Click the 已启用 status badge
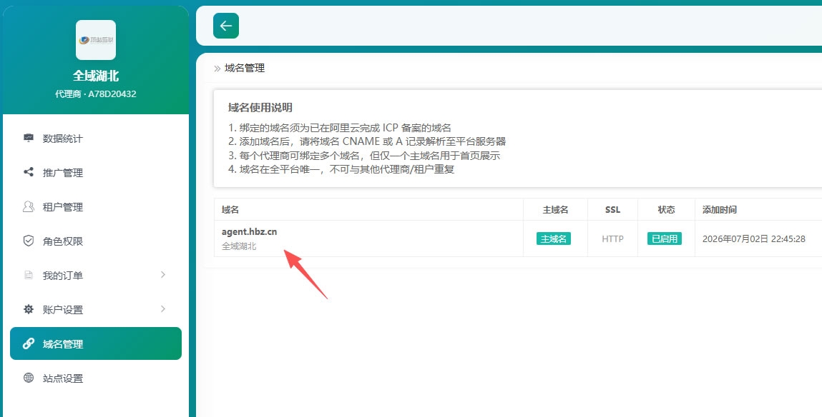 [665, 238]
